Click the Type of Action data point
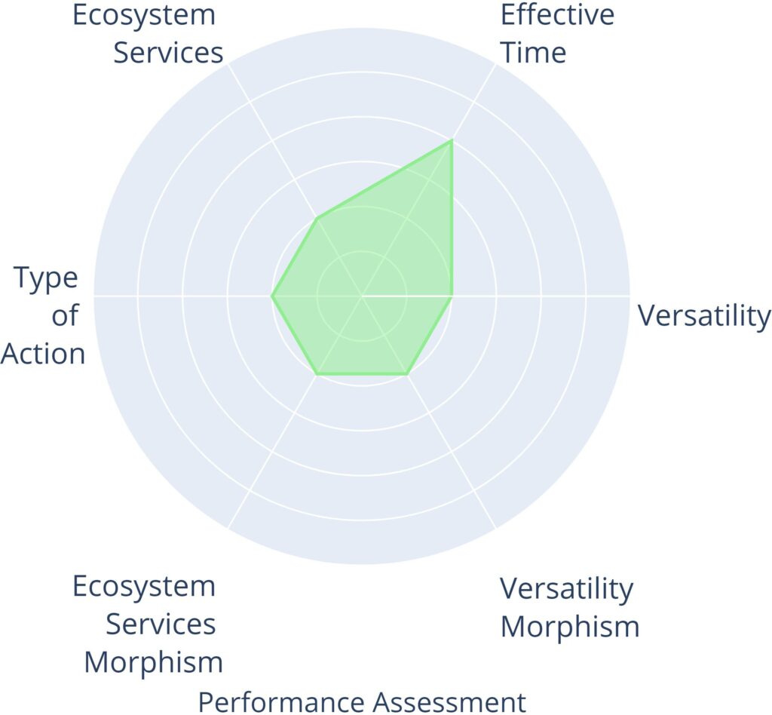This screenshot has width=772, height=715. click(272, 296)
